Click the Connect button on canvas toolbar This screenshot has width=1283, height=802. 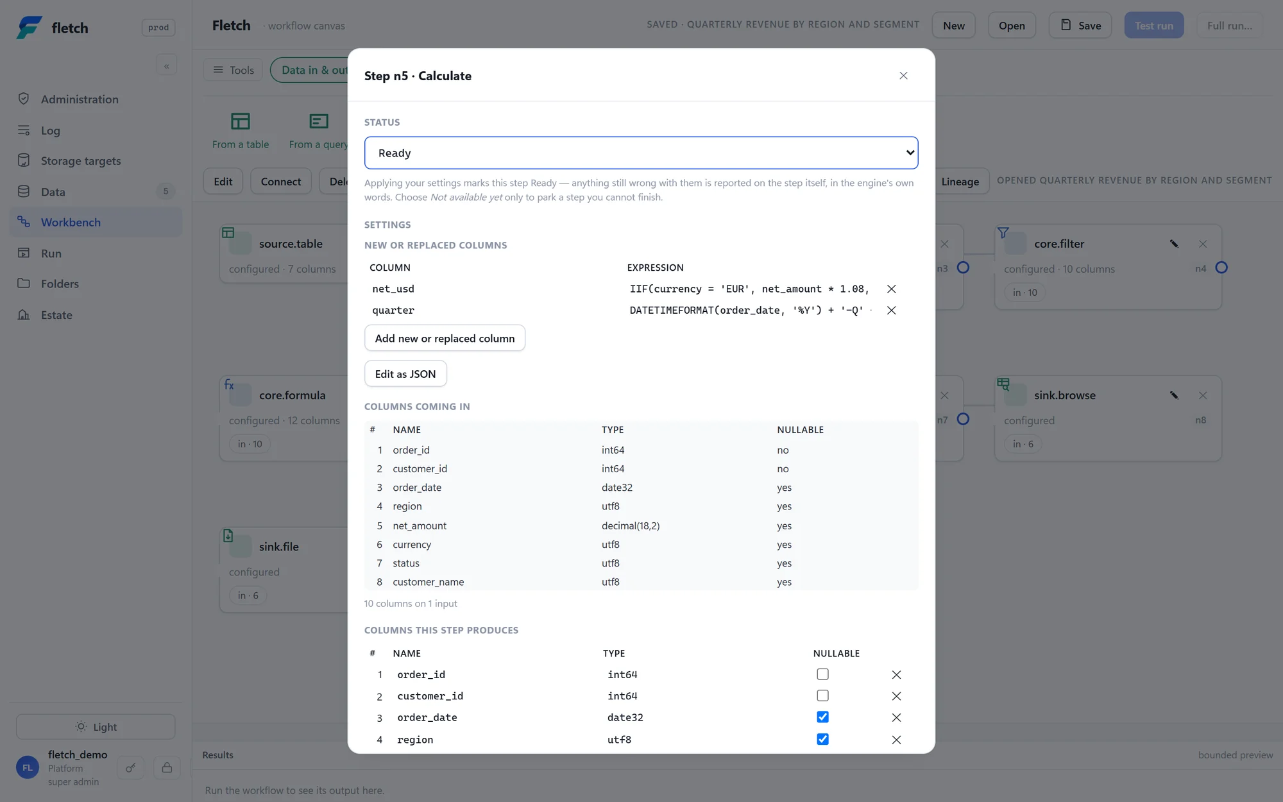pyautogui.click(x=281, y=182)
